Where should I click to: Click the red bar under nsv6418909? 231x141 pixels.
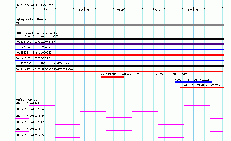click(202, 88)
